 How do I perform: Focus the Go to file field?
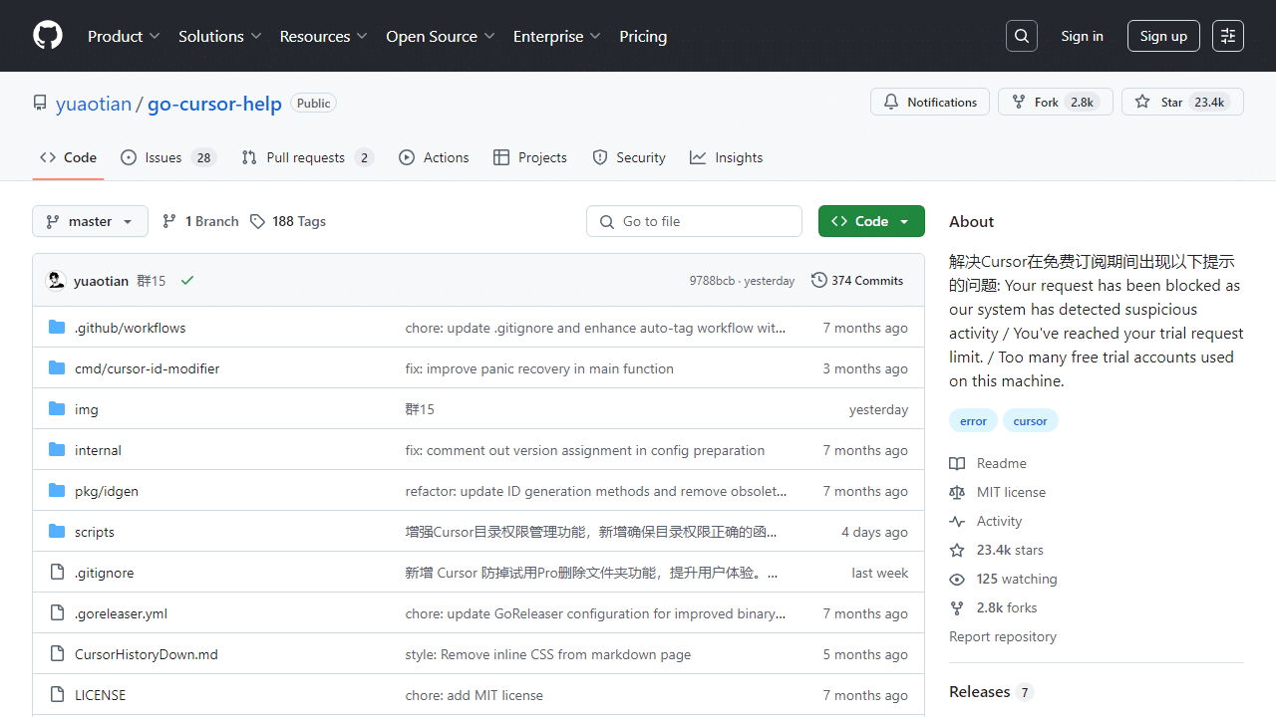point(694,221)
